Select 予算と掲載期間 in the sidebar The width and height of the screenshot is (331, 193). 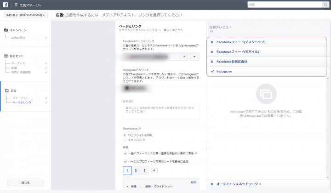tap(21, 72)
